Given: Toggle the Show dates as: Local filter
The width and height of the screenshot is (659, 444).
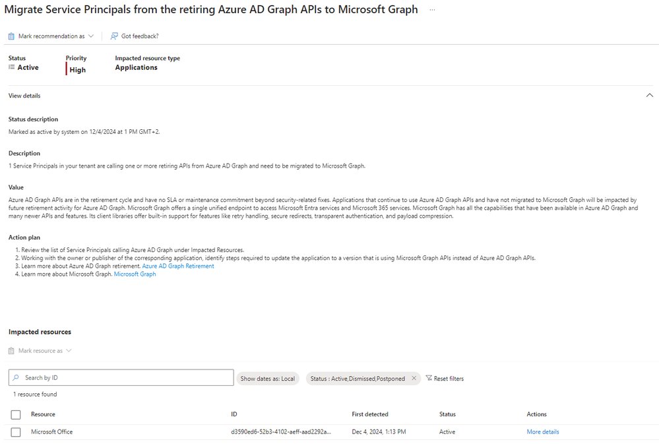Looking at the screenshot, I should pyautogui.click(x=268, y=379).
